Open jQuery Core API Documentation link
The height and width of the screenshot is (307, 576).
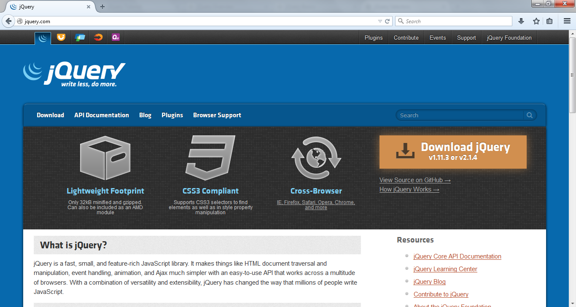click(458, 256)
